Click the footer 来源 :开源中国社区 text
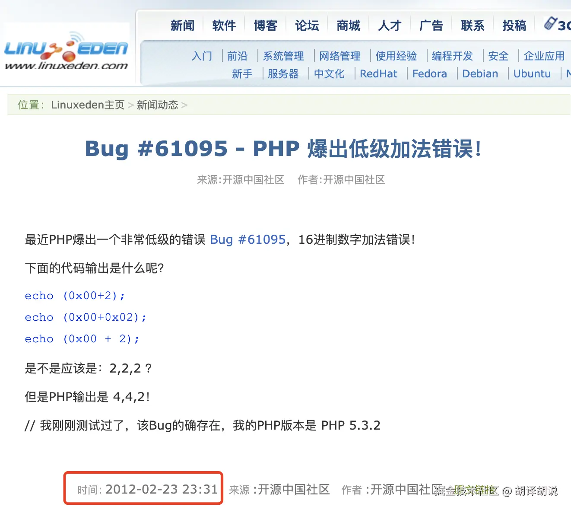This screenshot has width=571, height=510. click(x=279, y=490)
